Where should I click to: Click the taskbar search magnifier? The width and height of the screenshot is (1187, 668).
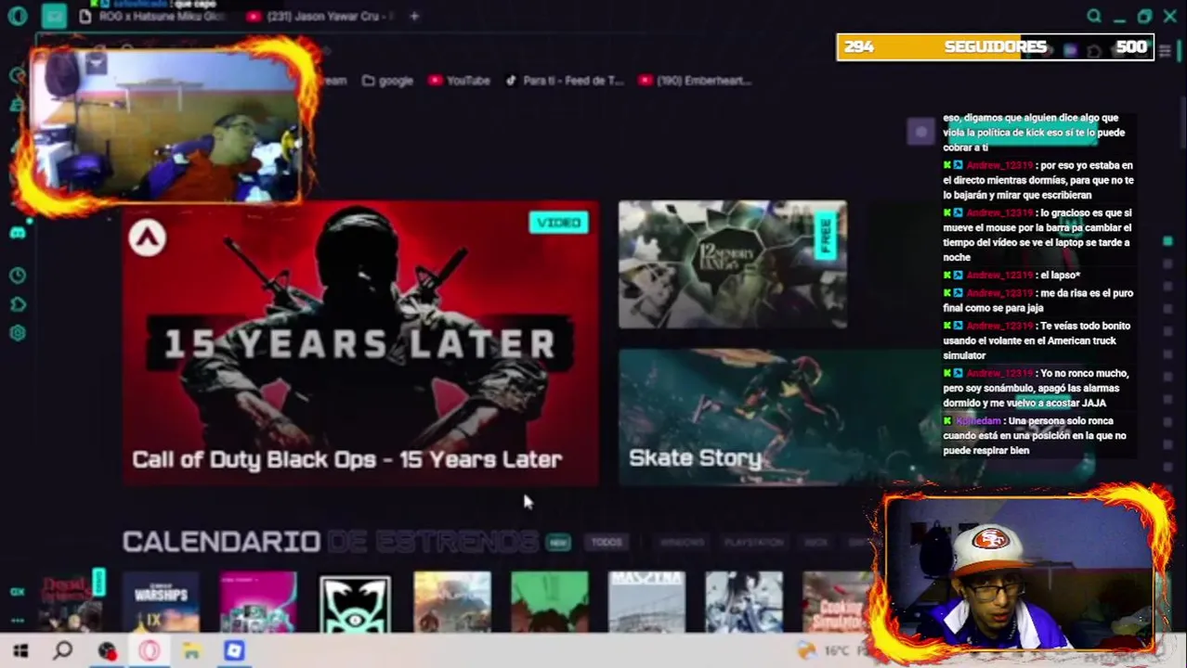[63, 651]
